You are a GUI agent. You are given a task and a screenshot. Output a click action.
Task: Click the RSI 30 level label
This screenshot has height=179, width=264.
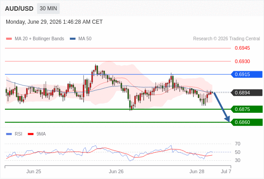(238, 160)
